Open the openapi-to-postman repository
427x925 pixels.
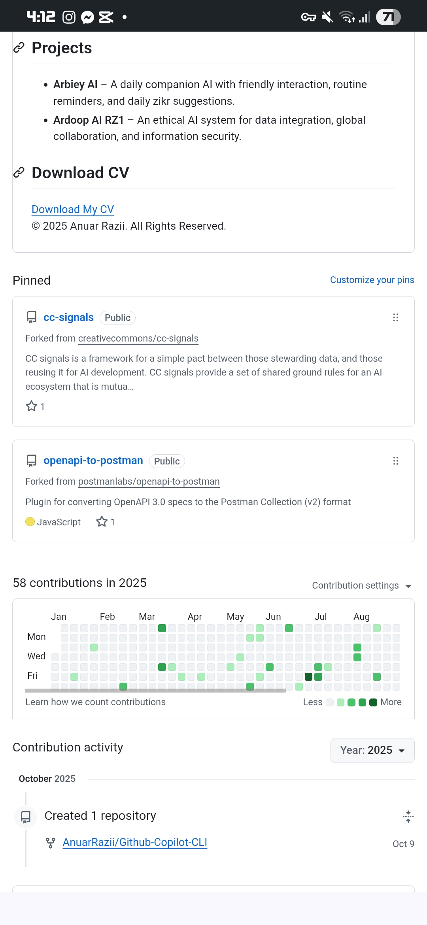[x=93, y=461]
